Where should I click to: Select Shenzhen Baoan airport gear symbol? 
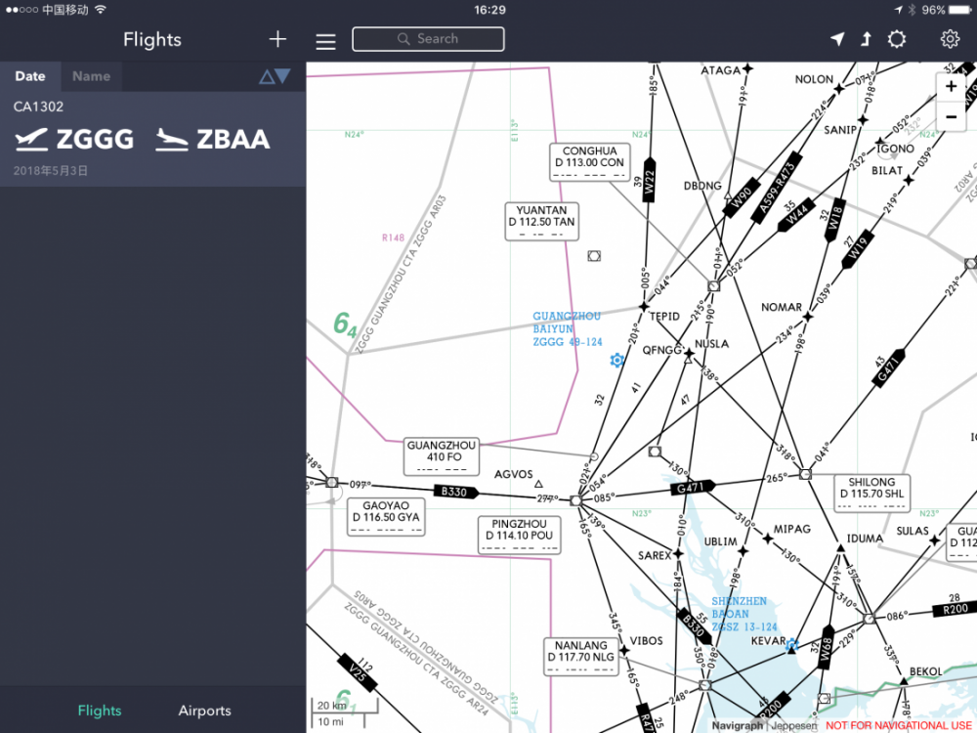click(791, 644)
